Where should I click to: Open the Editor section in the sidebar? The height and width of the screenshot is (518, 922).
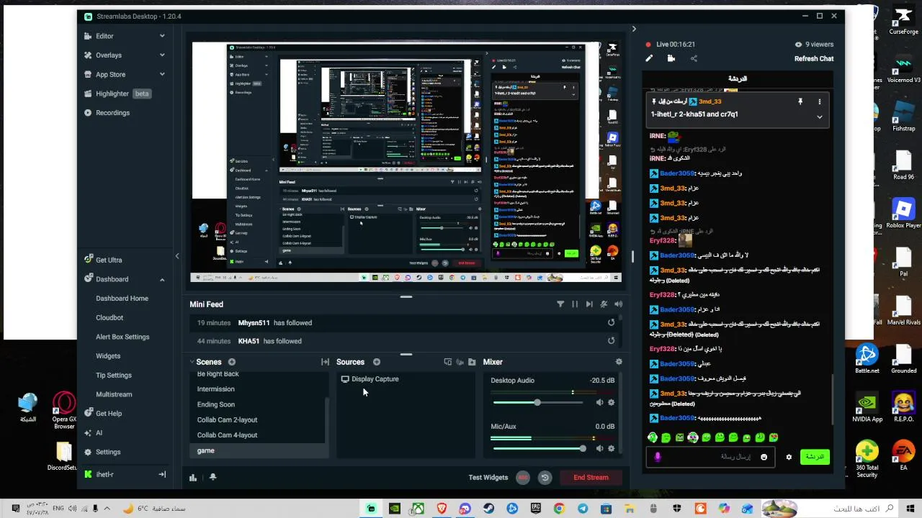[x=104, y=36]
